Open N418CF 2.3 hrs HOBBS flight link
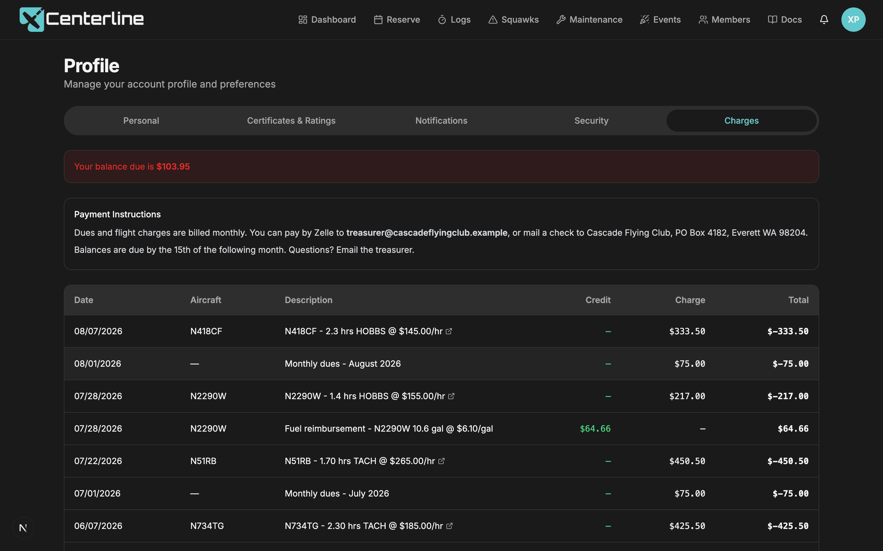Screen dimensions: 883x551 click(x=369, y=331)
